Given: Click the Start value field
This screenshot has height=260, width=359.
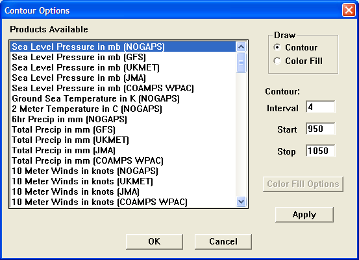Looking at the screenshot, I should tap(320, 129).
